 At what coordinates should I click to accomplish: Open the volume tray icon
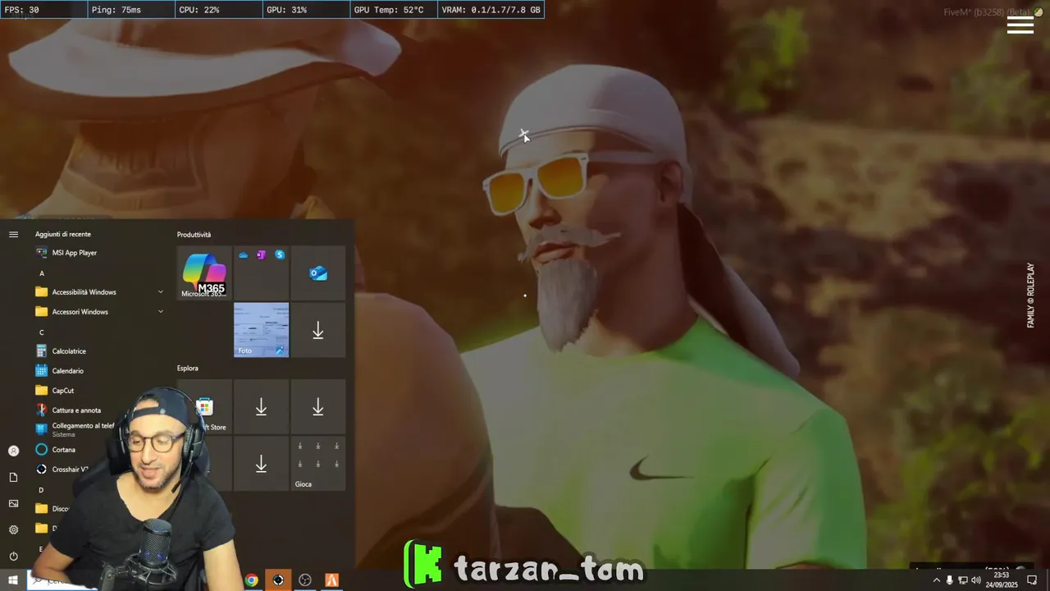[975, 580]
